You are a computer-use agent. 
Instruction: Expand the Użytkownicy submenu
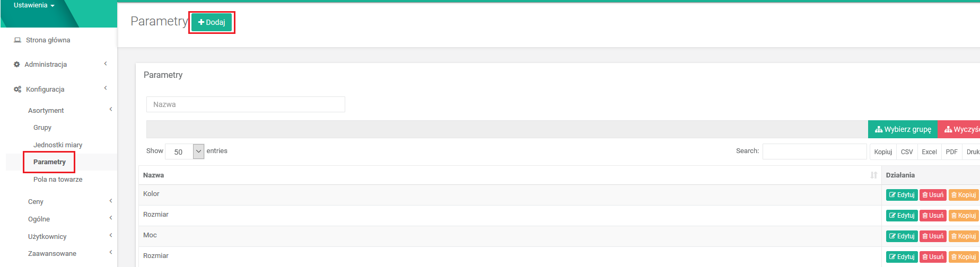111,236
